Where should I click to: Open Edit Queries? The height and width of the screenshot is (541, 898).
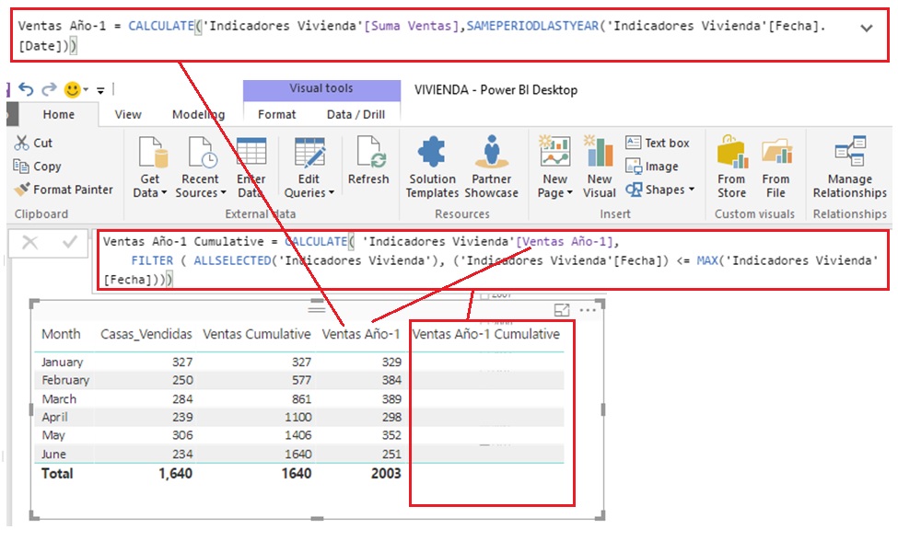[x=309, y=167]
